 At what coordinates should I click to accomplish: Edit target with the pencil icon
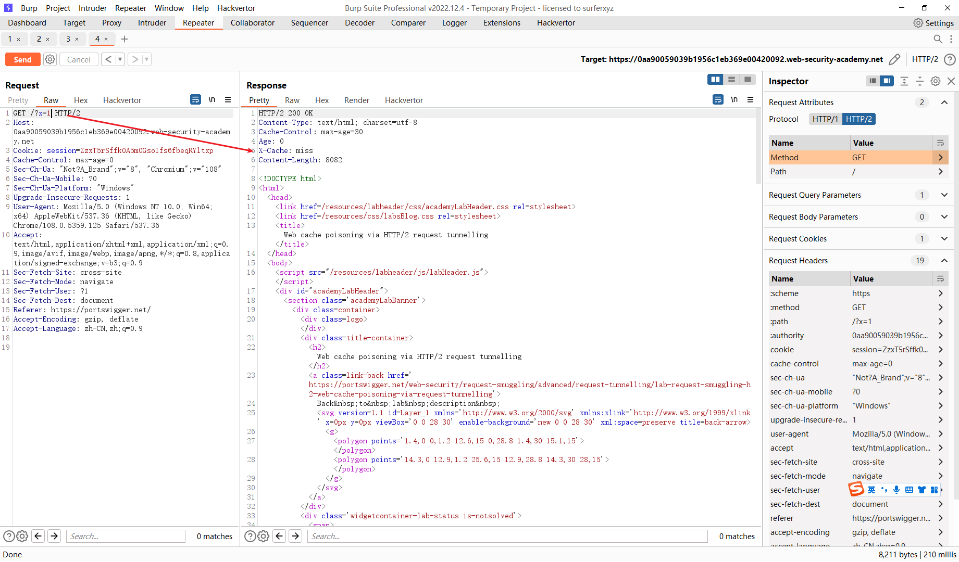click(x=894, y=59)
